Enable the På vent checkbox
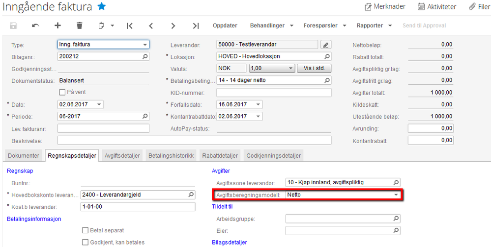This screenshot has width=491, height=247. coord(62,92)
